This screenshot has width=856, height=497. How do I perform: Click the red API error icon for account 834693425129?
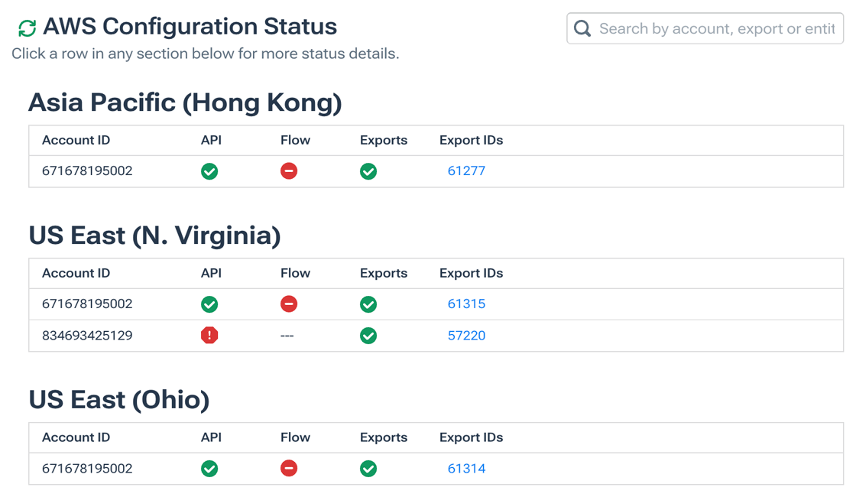coord(209,335)
